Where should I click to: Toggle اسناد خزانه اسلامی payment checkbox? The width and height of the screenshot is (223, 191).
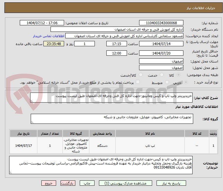(x=138, y=82)
